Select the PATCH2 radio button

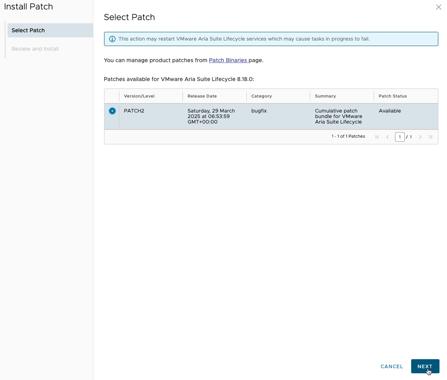tap(112, 111)
